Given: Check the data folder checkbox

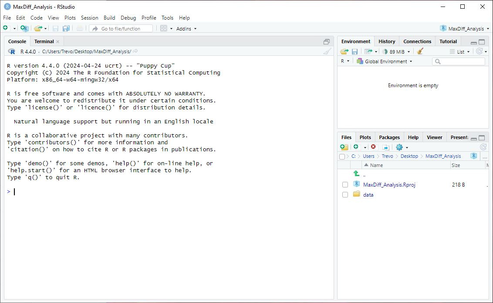Looking at the screenshot, I should (x=345, y=195).
